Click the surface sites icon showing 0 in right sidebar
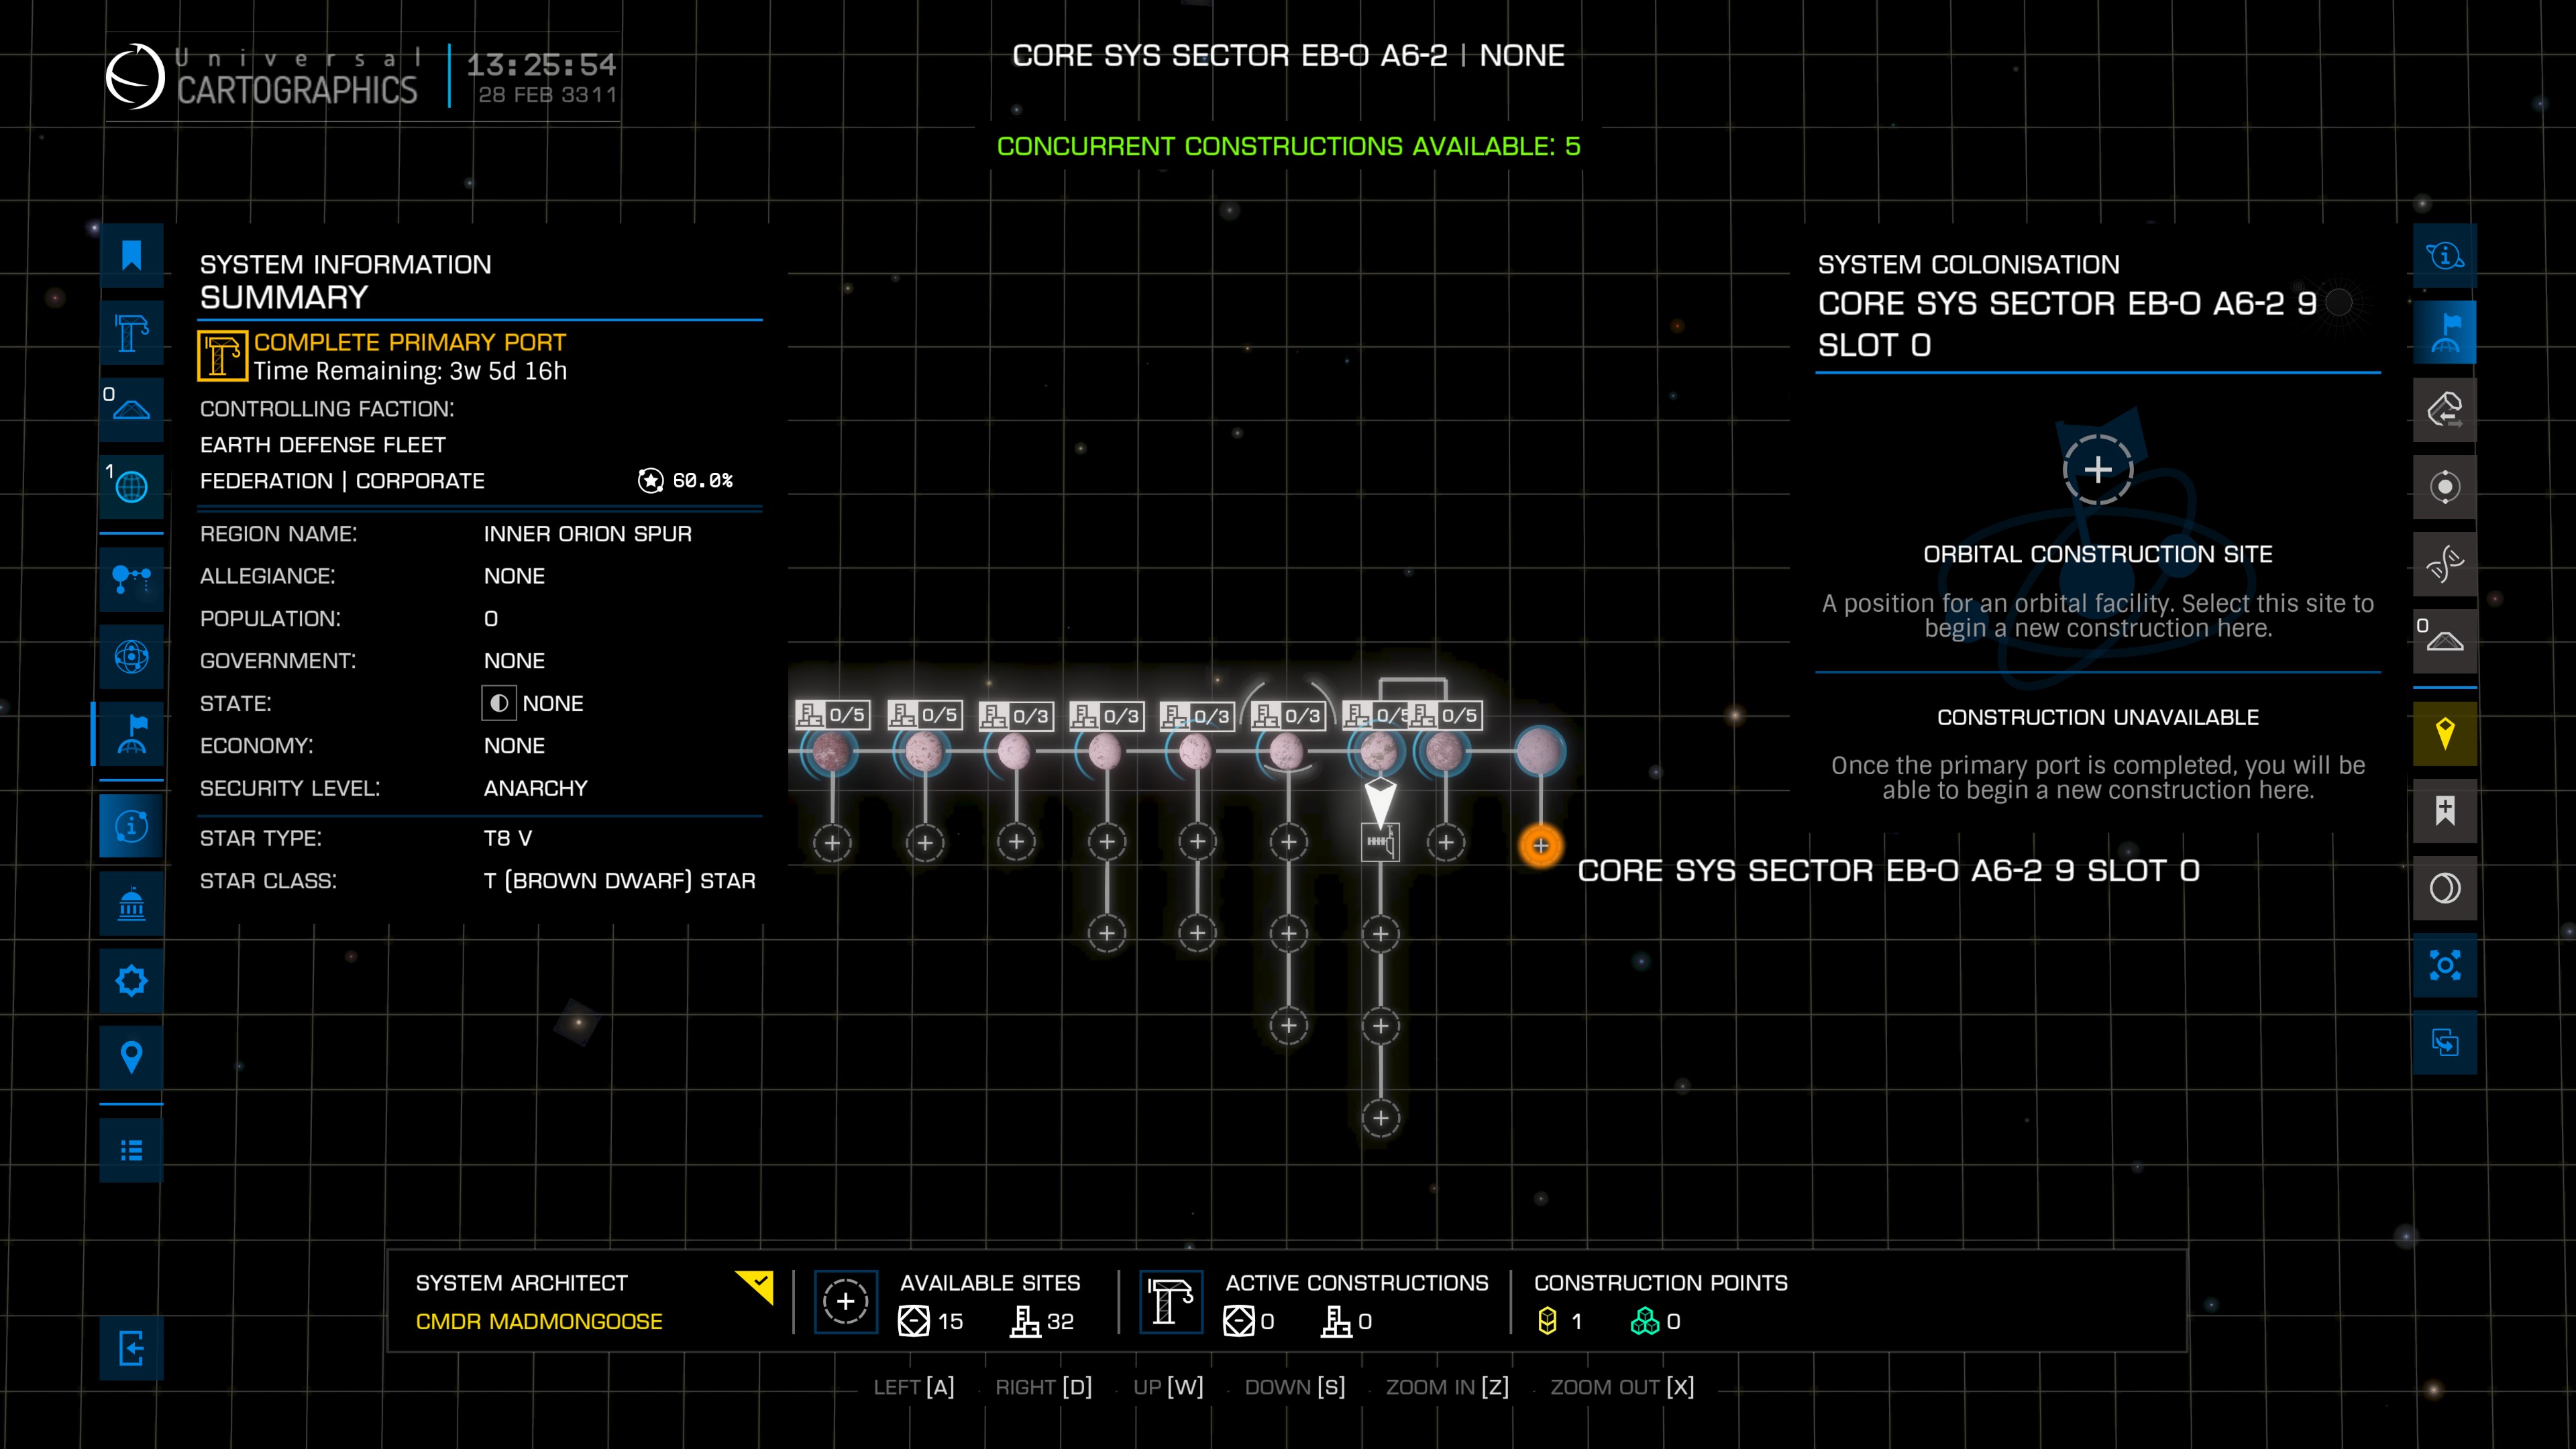This screenshot has width=2576, height=1449. tap(2445, 641)
